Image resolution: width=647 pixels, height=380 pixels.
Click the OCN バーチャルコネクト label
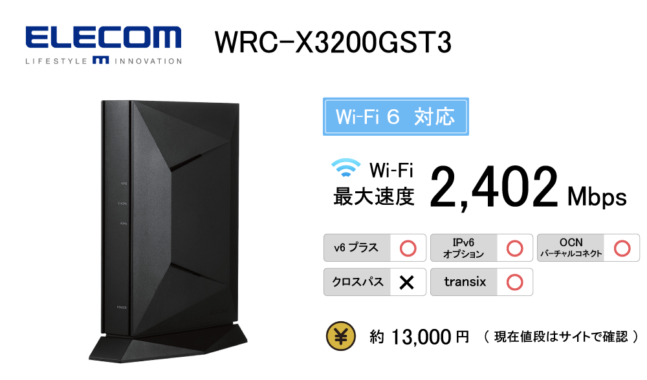pyautogui.click(x=571, y=248)
